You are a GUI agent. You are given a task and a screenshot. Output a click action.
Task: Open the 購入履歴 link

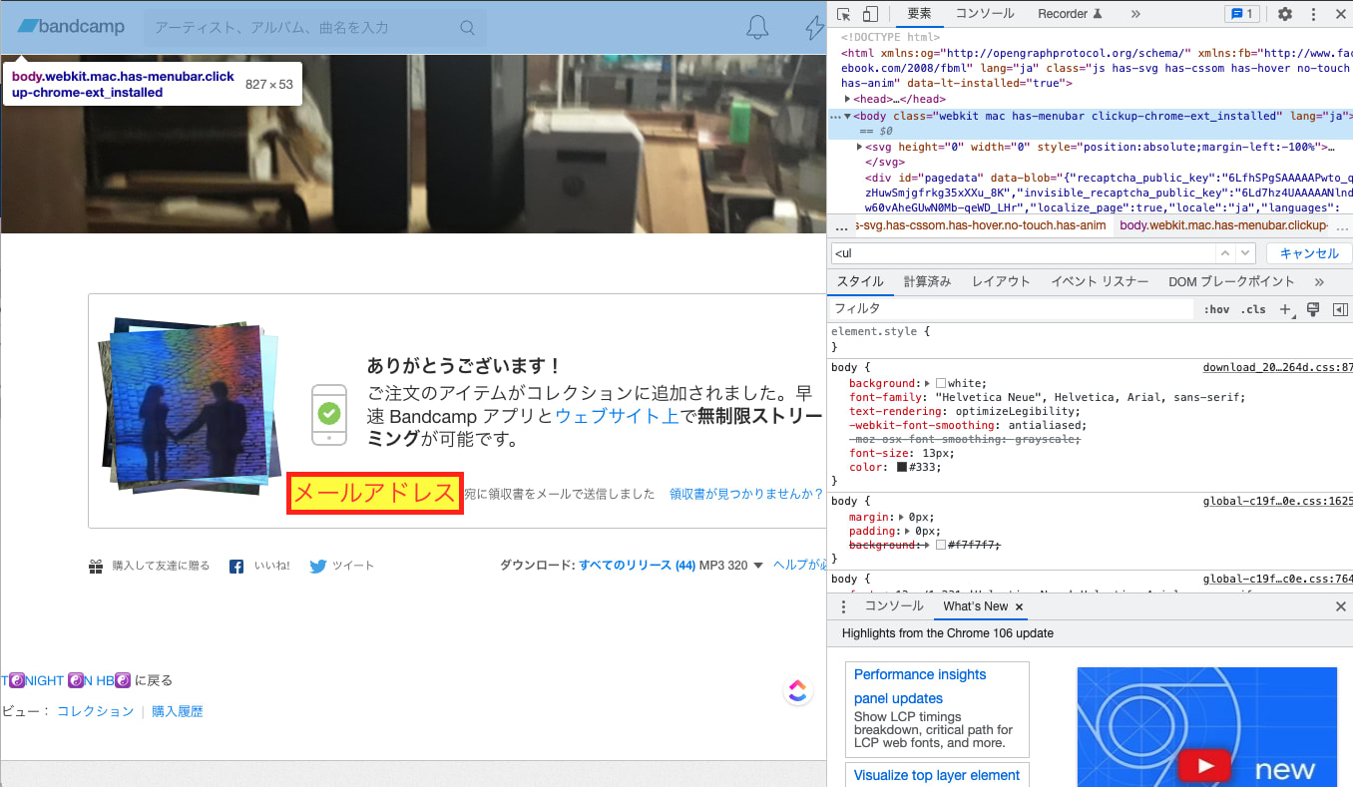178,710
